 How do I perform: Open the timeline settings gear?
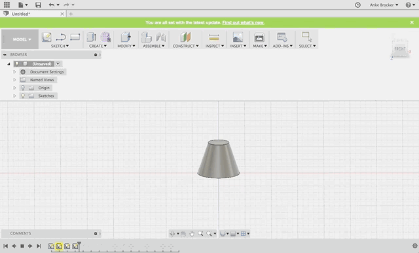click(414, 246)
